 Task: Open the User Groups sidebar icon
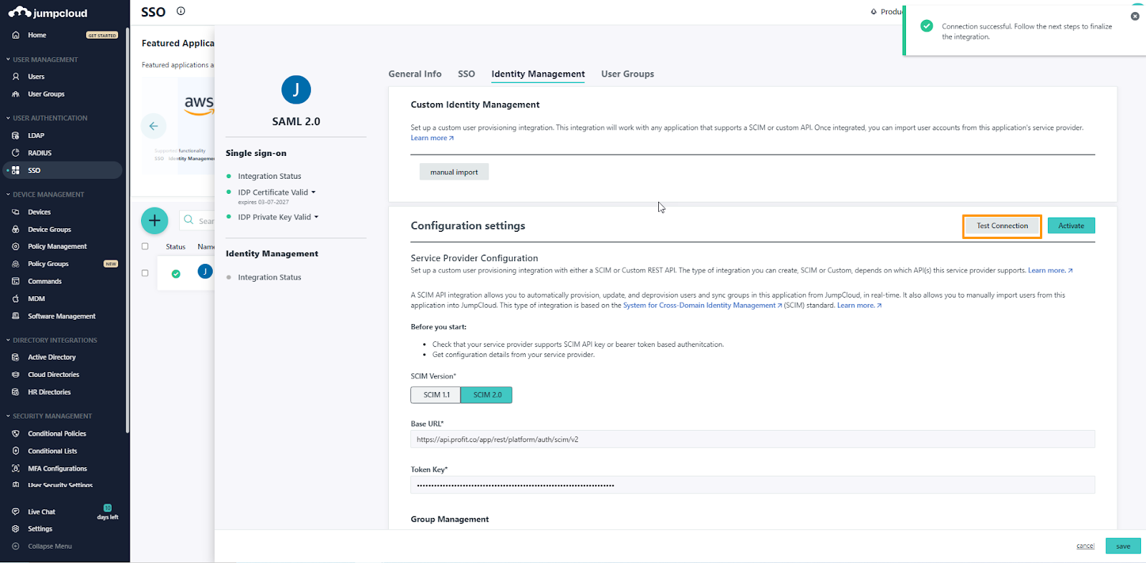pyautogui.click(x=16, y=94)
